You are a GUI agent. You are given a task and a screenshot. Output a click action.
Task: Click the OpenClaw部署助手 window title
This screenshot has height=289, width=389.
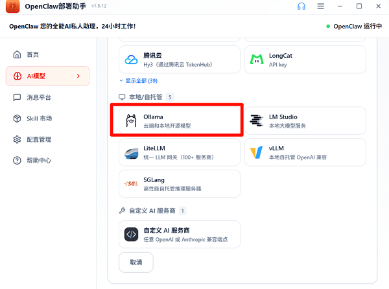[56, 6]
